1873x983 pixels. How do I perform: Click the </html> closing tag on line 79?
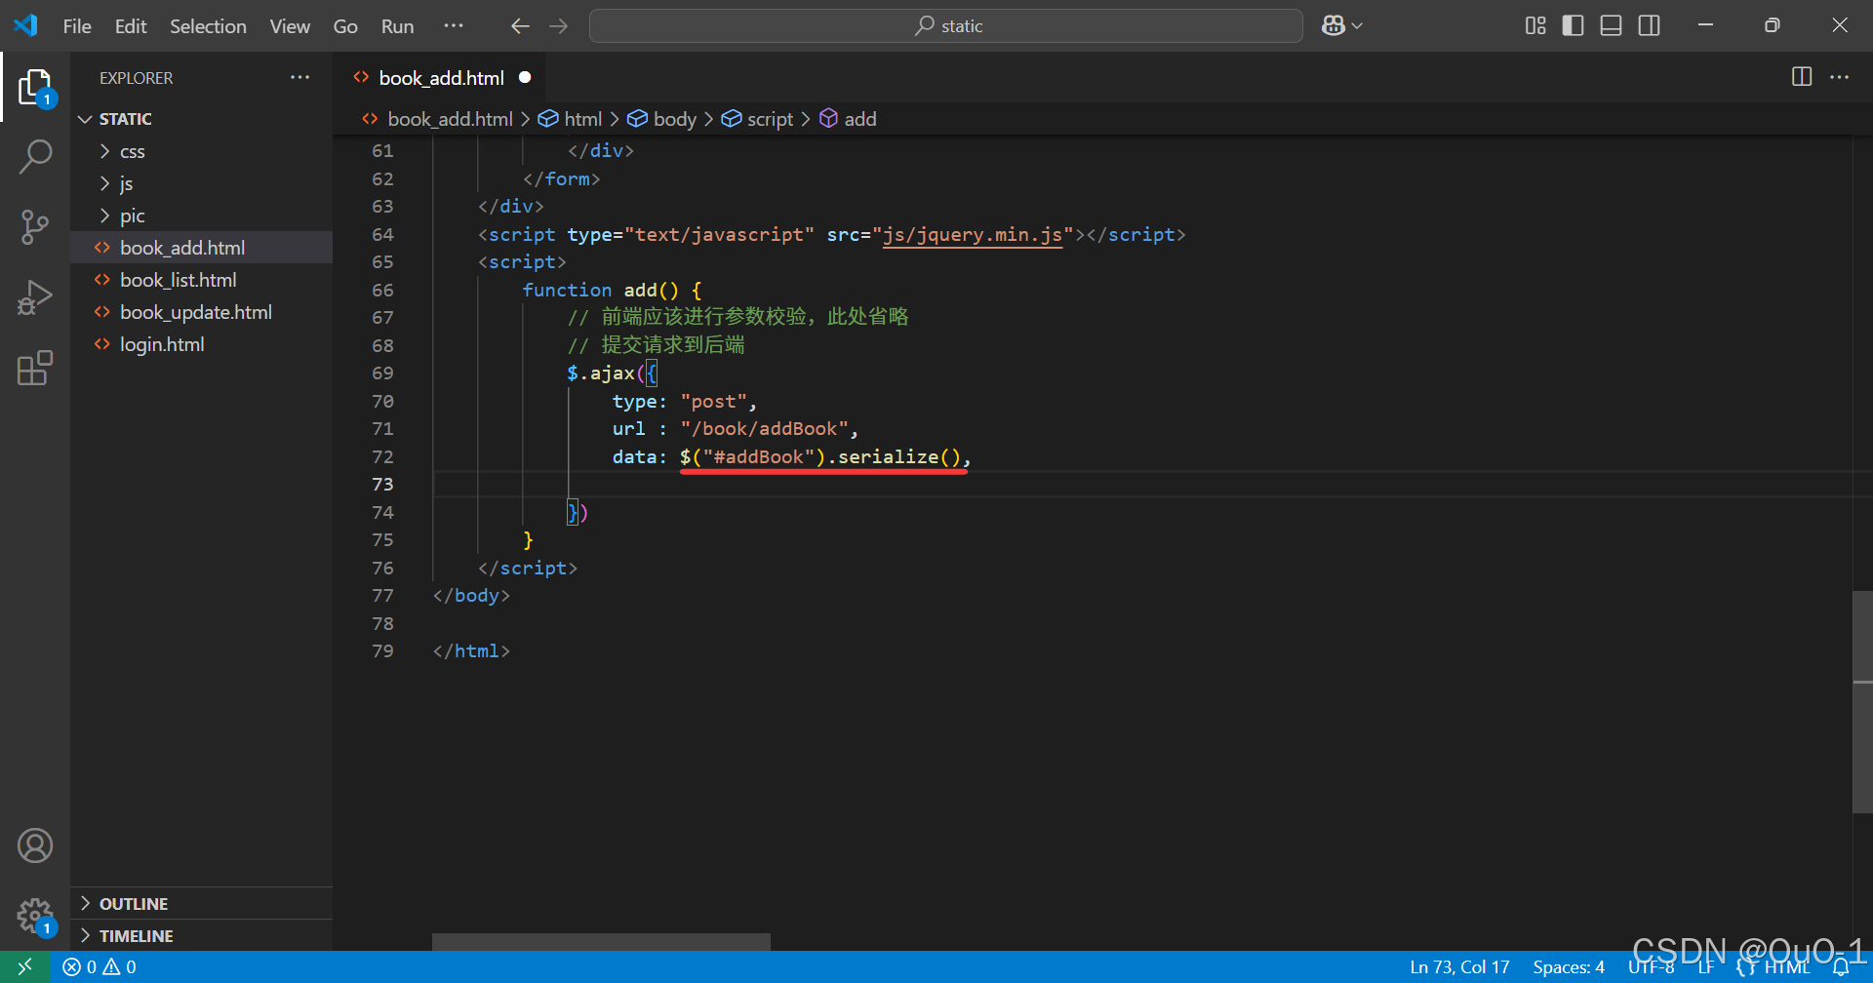(x=471, y=651)
